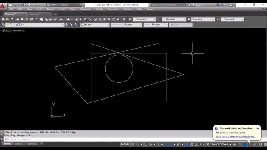Click the Undo arrow icon

coord(61,20)
